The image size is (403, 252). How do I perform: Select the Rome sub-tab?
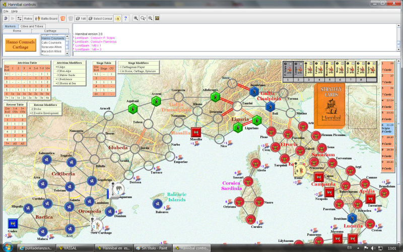coord(17,31)
